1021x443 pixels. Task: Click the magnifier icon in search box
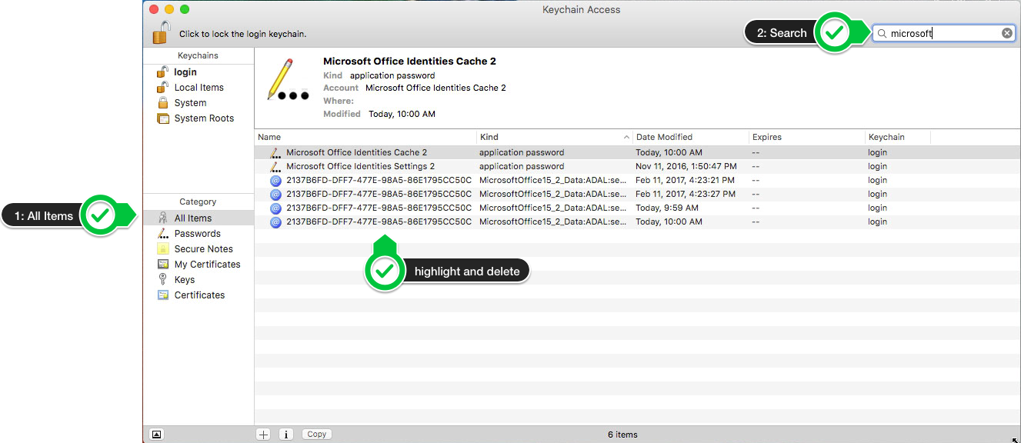click(882, 34)
